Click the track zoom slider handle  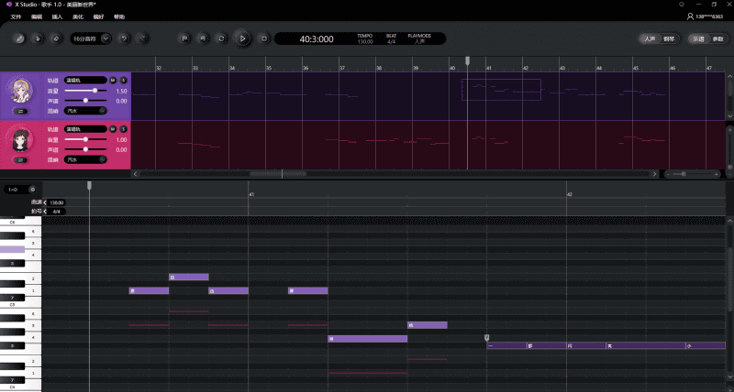(684, 174)
